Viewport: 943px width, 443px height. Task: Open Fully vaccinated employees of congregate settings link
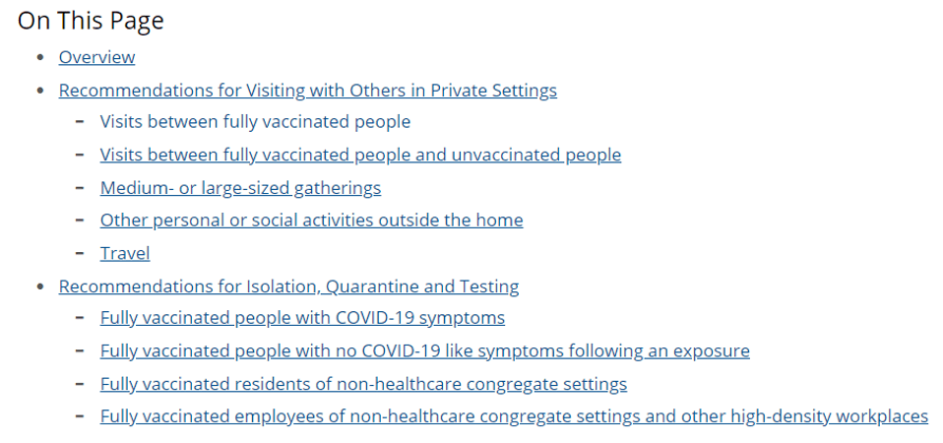point(514,416)
